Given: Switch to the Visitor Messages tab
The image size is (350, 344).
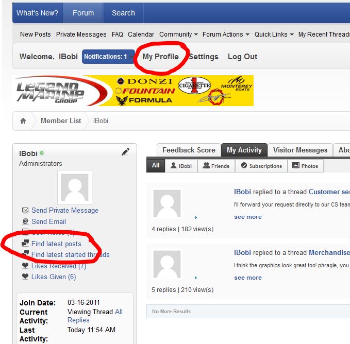Looking at the screenshot, I should (300, 150).
